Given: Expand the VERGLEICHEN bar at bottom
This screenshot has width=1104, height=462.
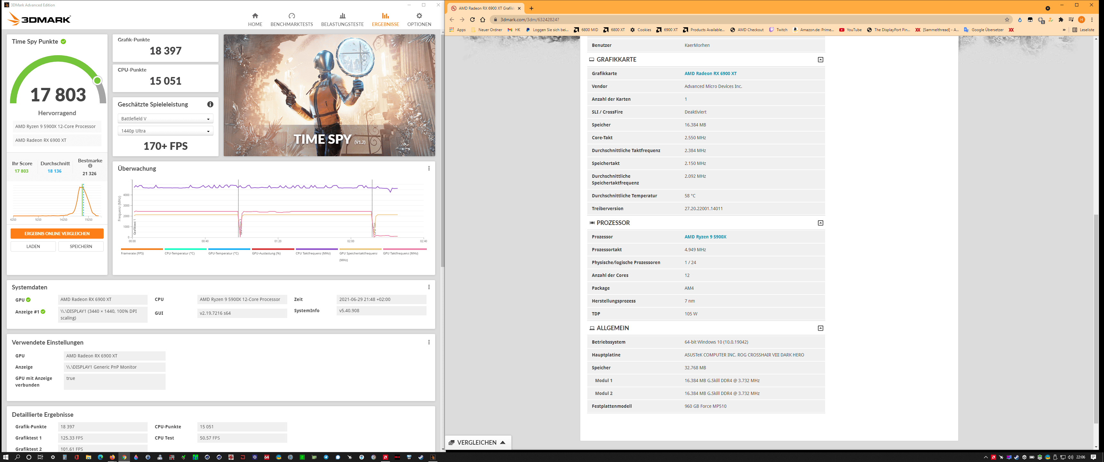Looking at the screenshot, I should point(478,442).
